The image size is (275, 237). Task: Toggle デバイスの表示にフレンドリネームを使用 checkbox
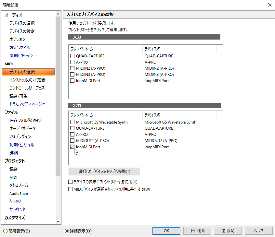point(70,182)
